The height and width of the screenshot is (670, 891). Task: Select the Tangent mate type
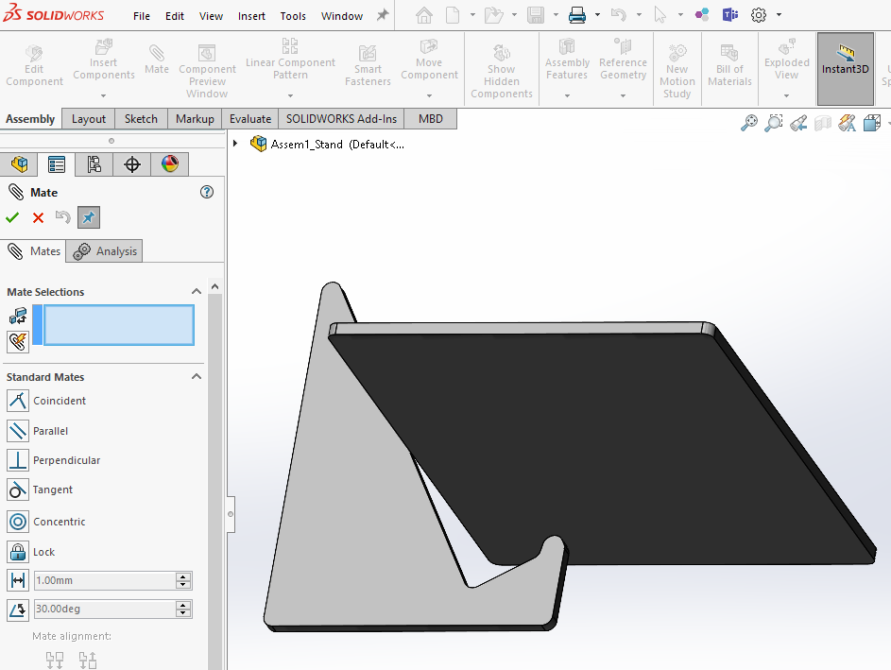pos(18,490)
